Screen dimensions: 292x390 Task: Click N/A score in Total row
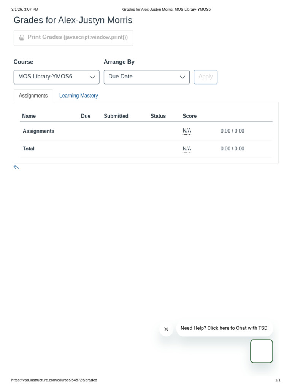coord(187,149)
